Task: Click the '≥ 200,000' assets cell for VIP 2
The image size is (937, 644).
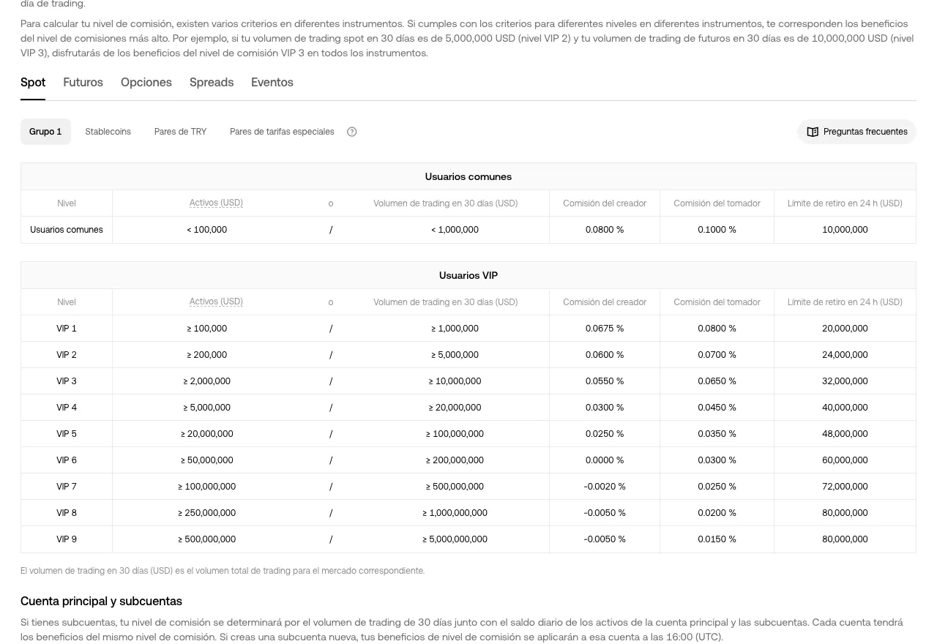Action: pyautogui.click(x=207, y=355)
